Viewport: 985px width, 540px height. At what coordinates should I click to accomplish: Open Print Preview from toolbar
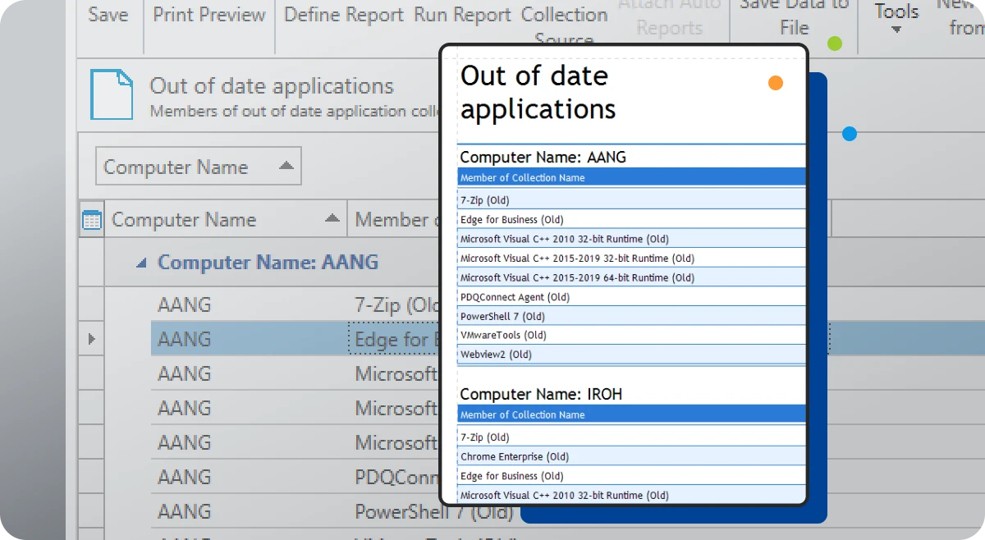[208, 15]
